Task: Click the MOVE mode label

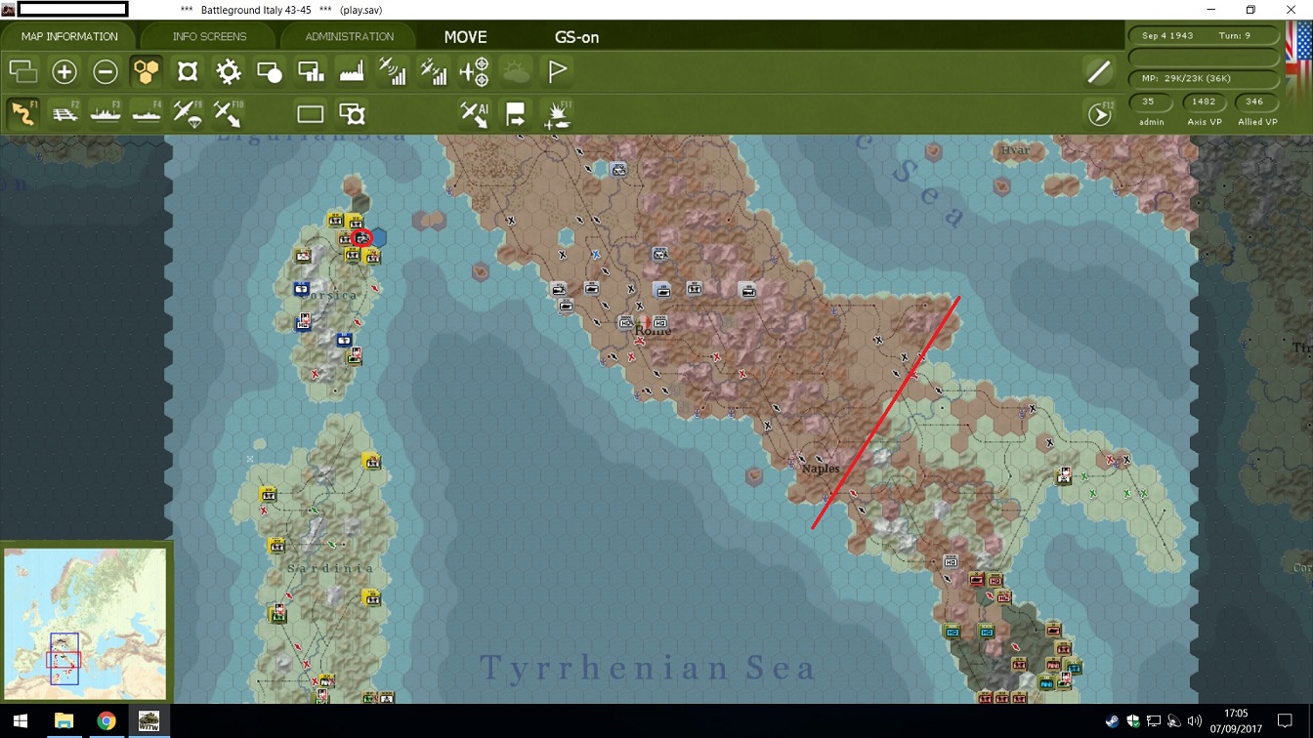Action: coord(465,37)
